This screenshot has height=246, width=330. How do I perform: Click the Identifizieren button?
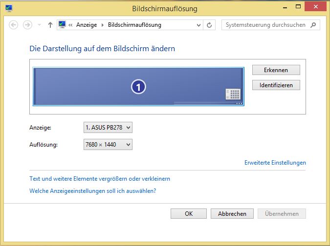pyautogui.click(x=276, y=85)
